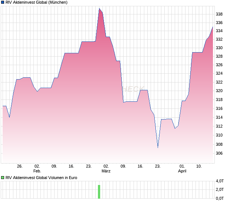Click the 330 value on the price axis

coord(219,48)
